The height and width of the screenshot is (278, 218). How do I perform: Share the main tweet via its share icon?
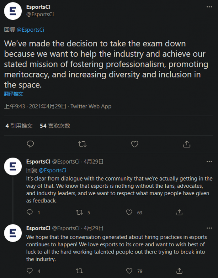pyautogui.click(x=187, y=144)
